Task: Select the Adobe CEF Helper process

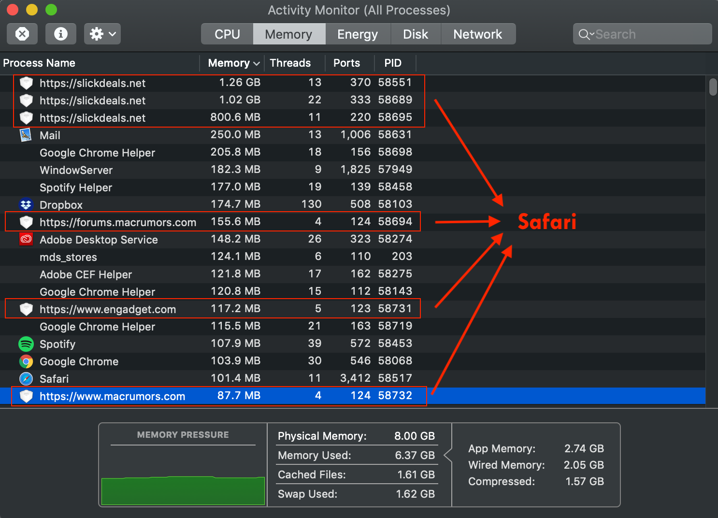Action: click(x=353, y=274)
